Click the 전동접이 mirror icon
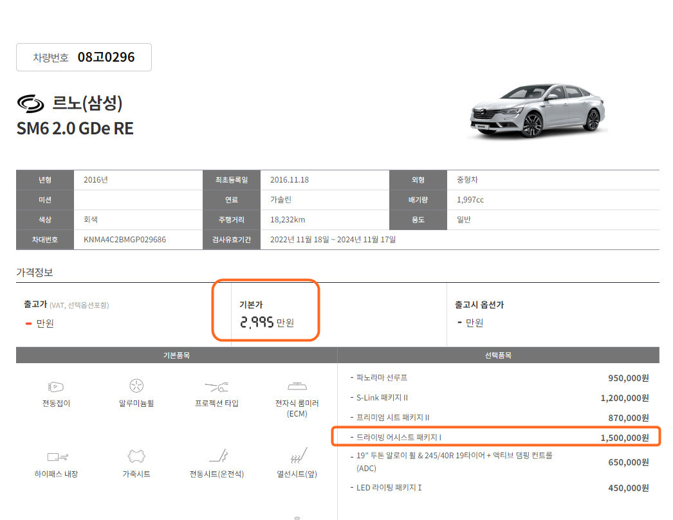Screen dimensions: 673x520 (56, 387)
